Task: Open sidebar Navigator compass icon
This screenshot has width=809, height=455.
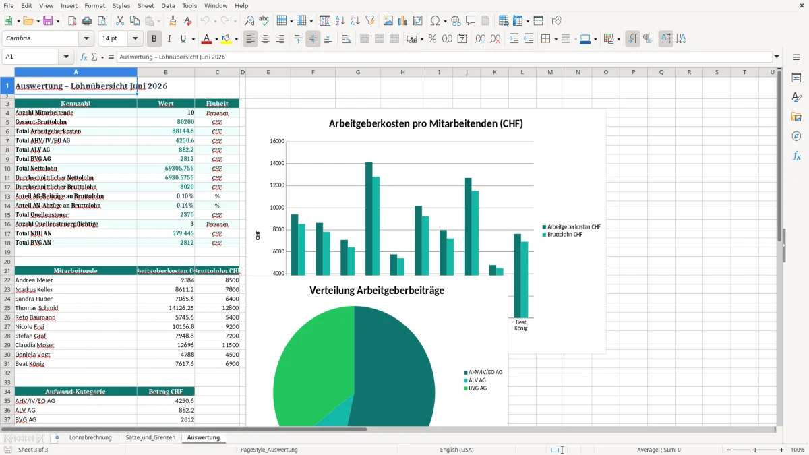Action: pyautogui.click(x=796, y=136)
